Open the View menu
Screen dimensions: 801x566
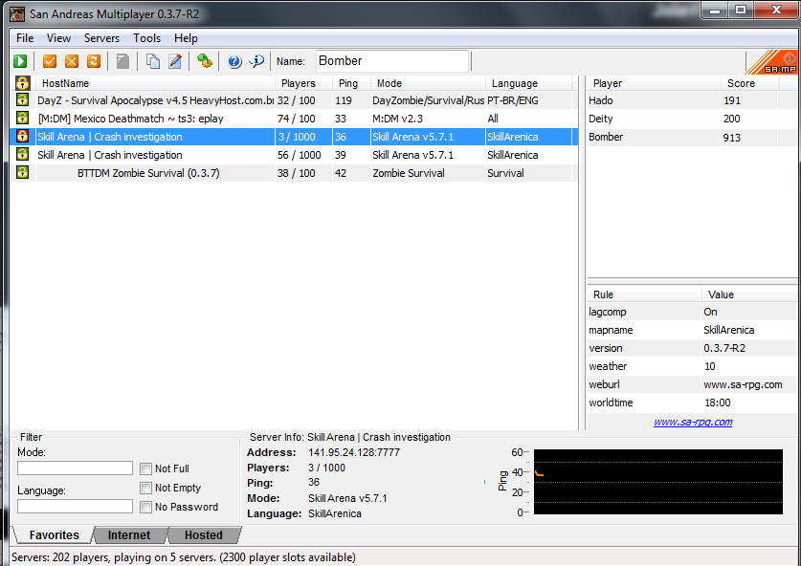tap(58, 38)
